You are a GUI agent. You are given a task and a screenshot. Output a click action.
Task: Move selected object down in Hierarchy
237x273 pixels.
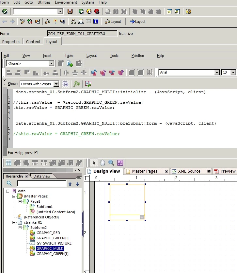[78, 184]
